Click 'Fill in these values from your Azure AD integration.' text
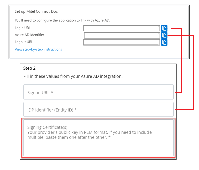The width and height of the screenshot is (199, 170). point(73,76)
